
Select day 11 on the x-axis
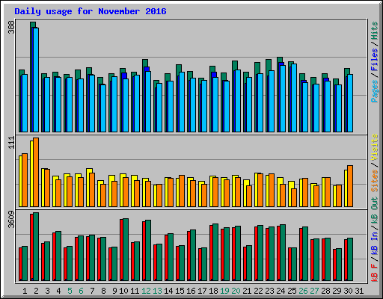135,291
